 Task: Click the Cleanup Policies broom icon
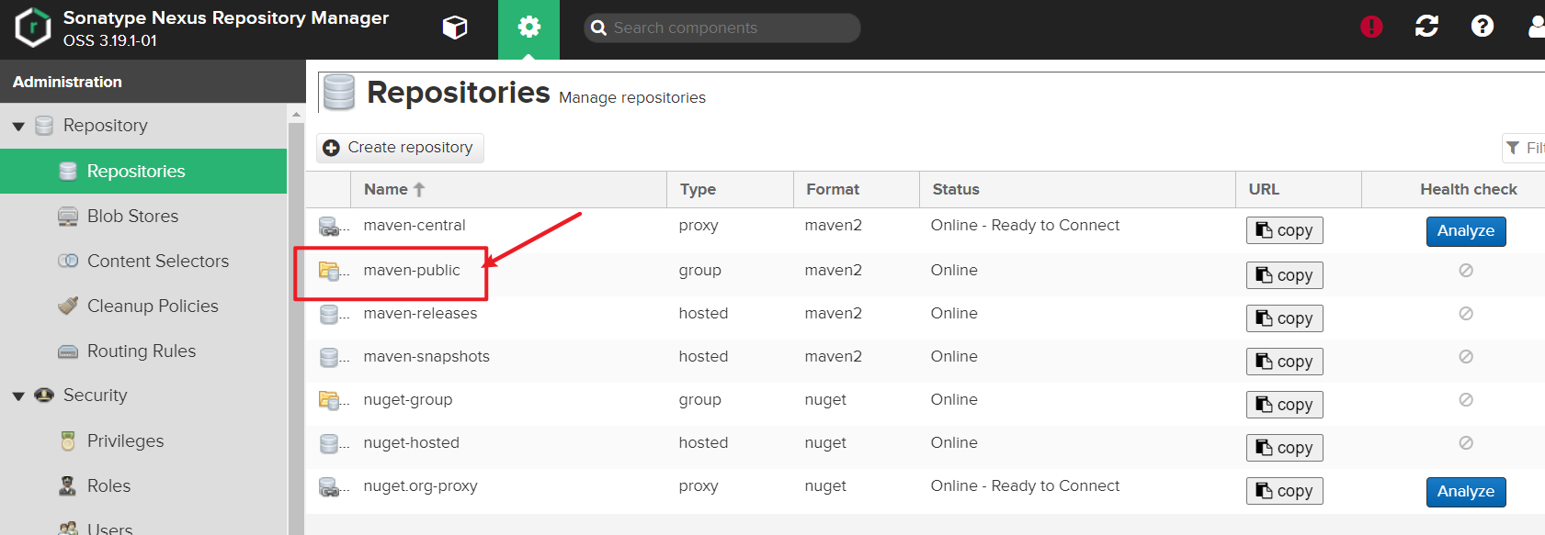tap(68, 306)
